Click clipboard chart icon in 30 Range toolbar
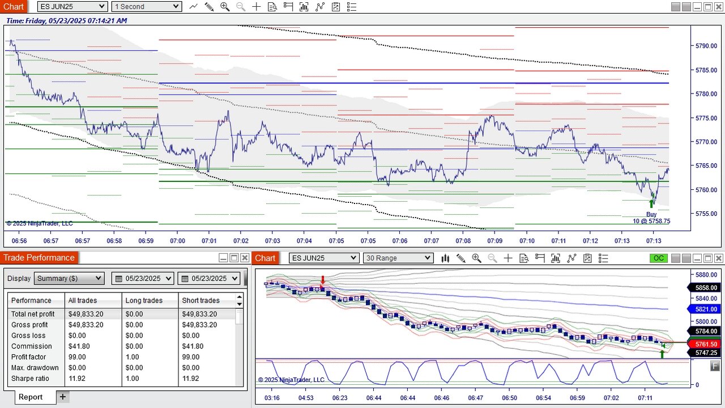 (x=587, y=258)
